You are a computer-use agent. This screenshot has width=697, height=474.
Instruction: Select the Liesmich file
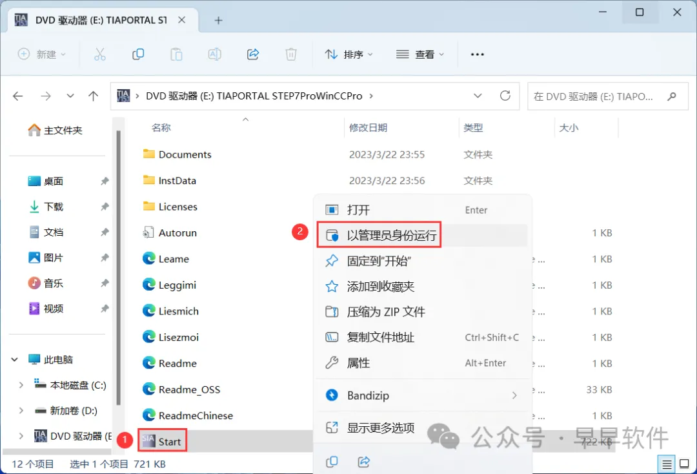click(170, 311)
